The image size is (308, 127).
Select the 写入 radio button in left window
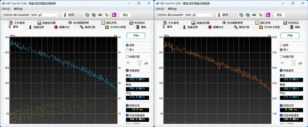[127, 50]
